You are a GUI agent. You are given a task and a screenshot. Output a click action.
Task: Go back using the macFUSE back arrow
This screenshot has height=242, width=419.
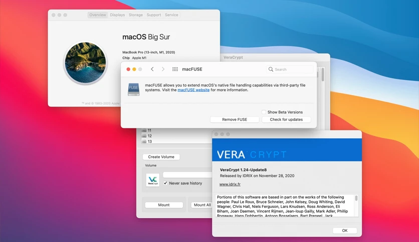(152, 69)
